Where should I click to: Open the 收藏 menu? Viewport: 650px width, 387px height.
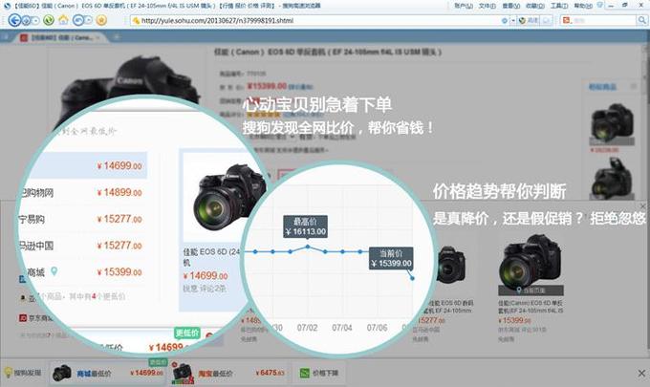coord(534,6)
